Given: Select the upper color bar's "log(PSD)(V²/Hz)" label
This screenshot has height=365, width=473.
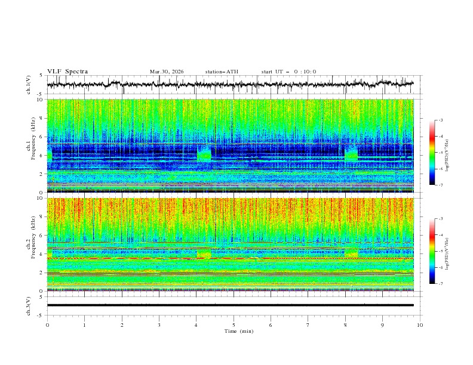Looking at the screenshot, I should (x=447, y=156).
